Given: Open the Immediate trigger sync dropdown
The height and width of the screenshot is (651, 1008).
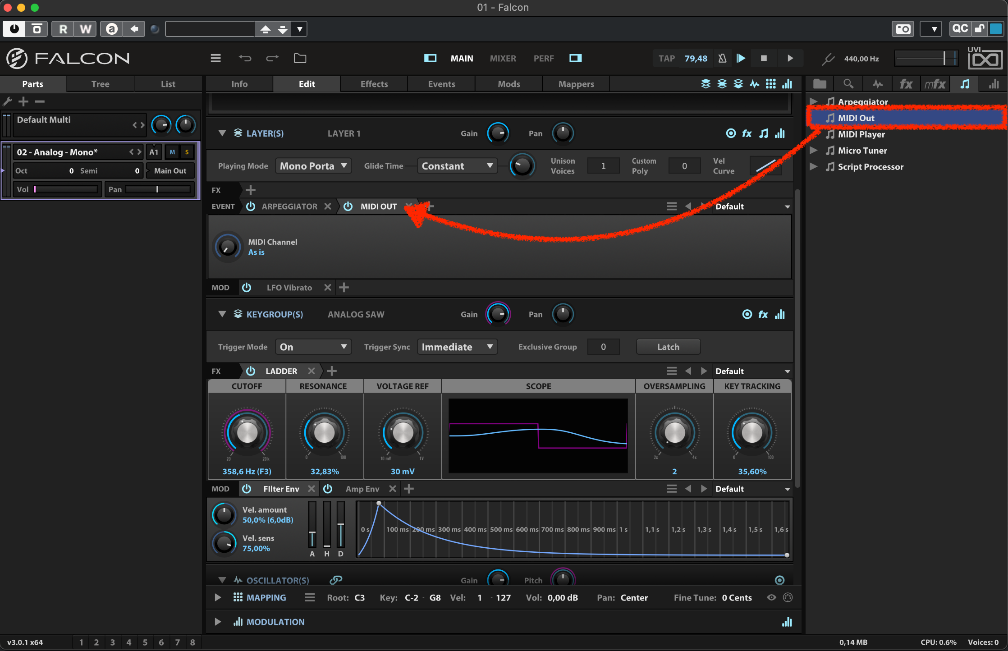Looking at the screenshot, I should (457, 346).
